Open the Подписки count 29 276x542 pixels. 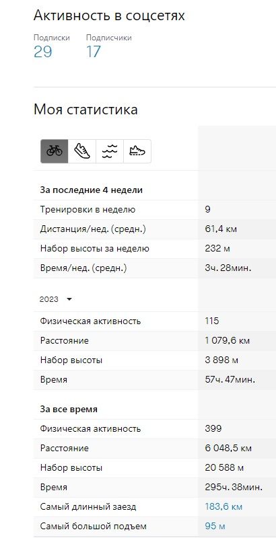pos(43,52)
